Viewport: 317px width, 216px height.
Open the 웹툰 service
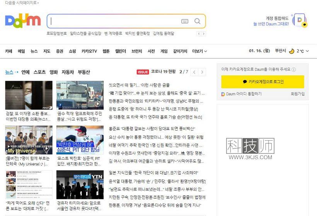coord(106,51)
